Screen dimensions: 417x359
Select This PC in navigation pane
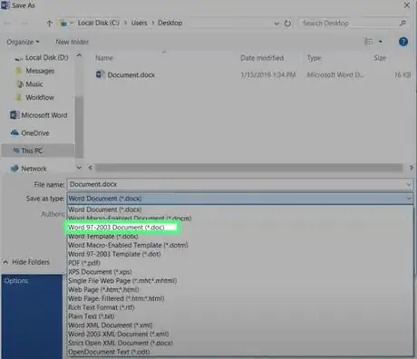pyautogui.click(x=38, y=150)
